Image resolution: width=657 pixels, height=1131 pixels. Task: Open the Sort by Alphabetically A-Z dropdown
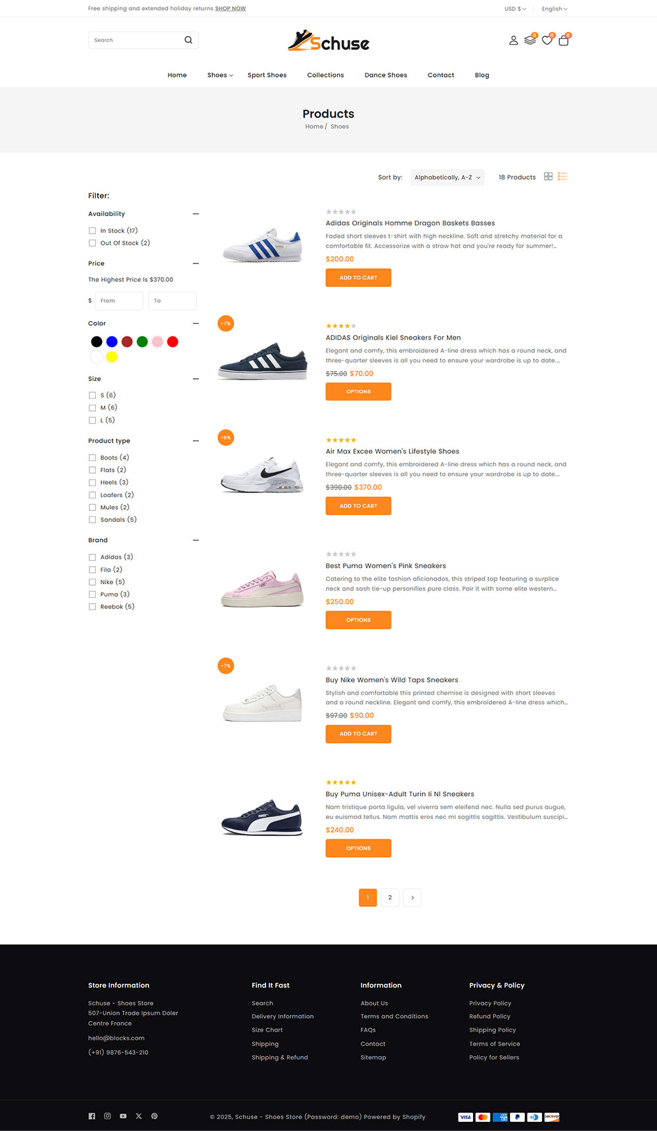coord(447,177)
